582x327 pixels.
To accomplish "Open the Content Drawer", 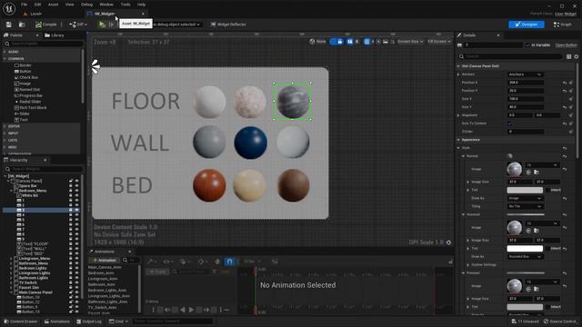I will point(20,322).
